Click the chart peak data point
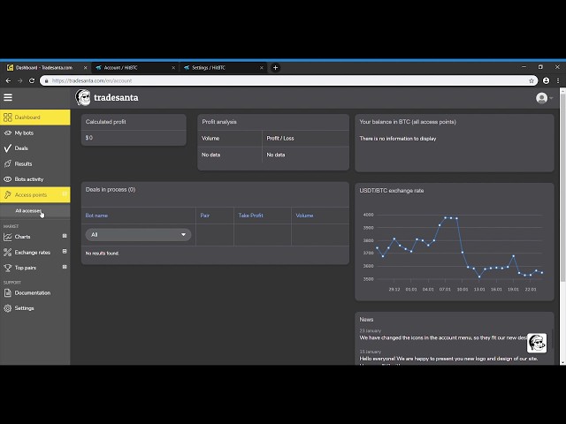The width and height of the screenshot is (566, 424). [x=446, y=217]
